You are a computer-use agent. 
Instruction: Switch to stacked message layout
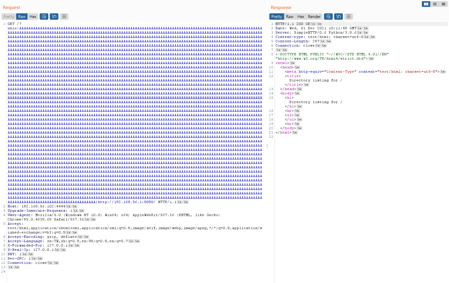pos(435,4)
